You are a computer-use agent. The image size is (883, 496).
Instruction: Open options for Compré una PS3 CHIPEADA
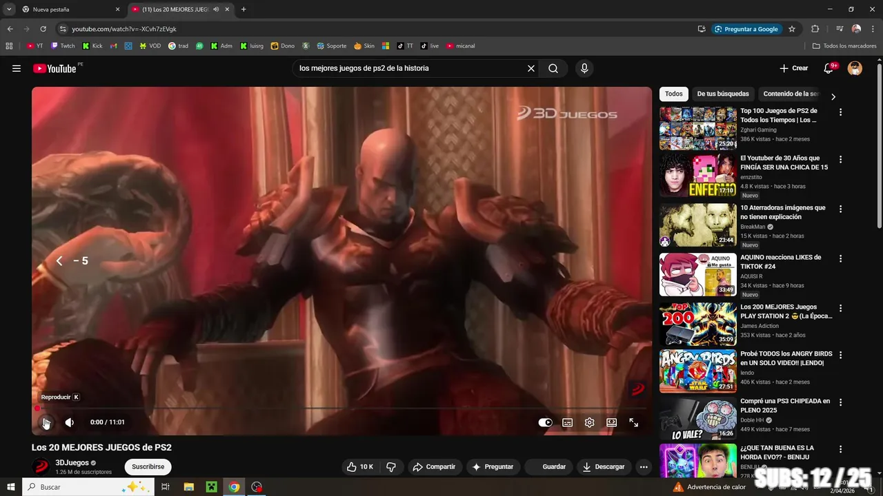coord(840,402)
